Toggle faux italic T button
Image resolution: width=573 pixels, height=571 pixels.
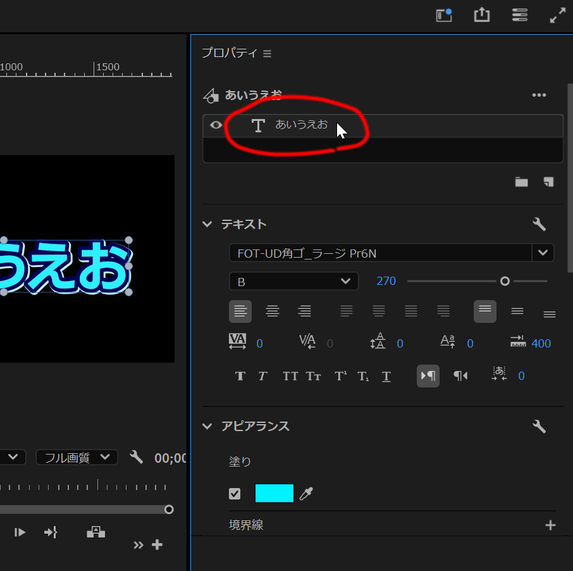pos(262,376)
